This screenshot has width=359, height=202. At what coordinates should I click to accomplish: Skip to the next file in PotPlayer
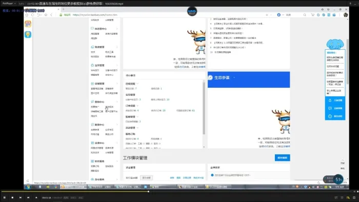coord(28,197)
